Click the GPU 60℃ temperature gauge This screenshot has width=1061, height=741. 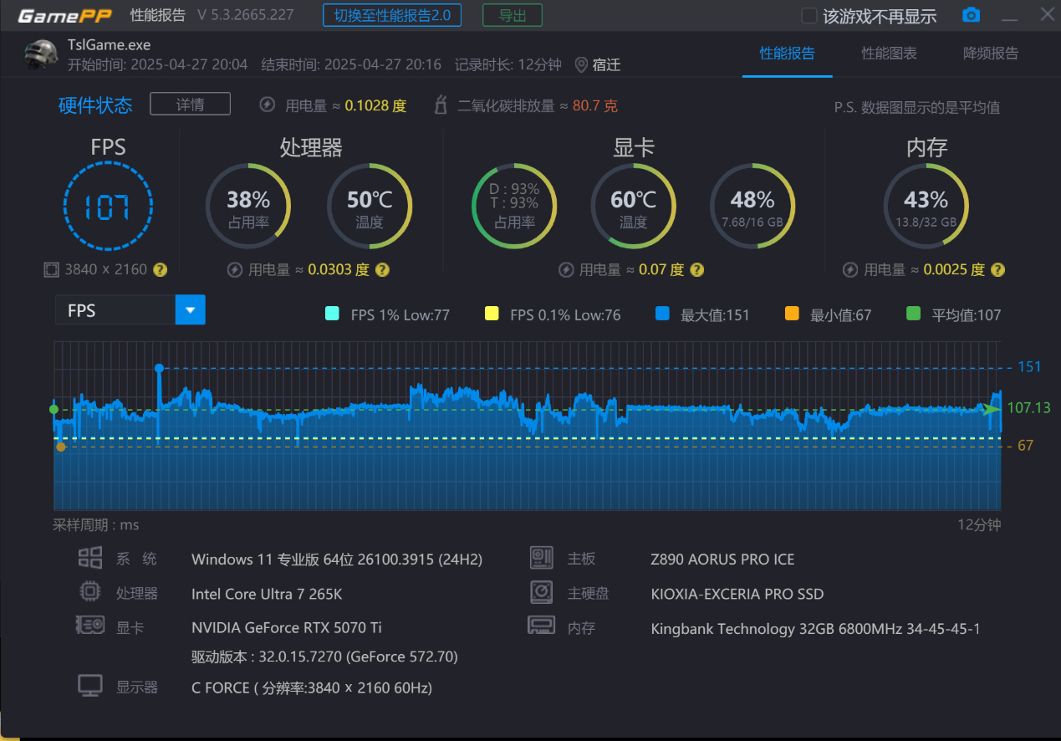634,207
